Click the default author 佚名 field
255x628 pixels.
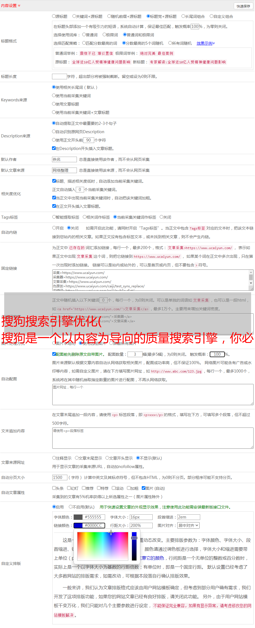(64, 159)
